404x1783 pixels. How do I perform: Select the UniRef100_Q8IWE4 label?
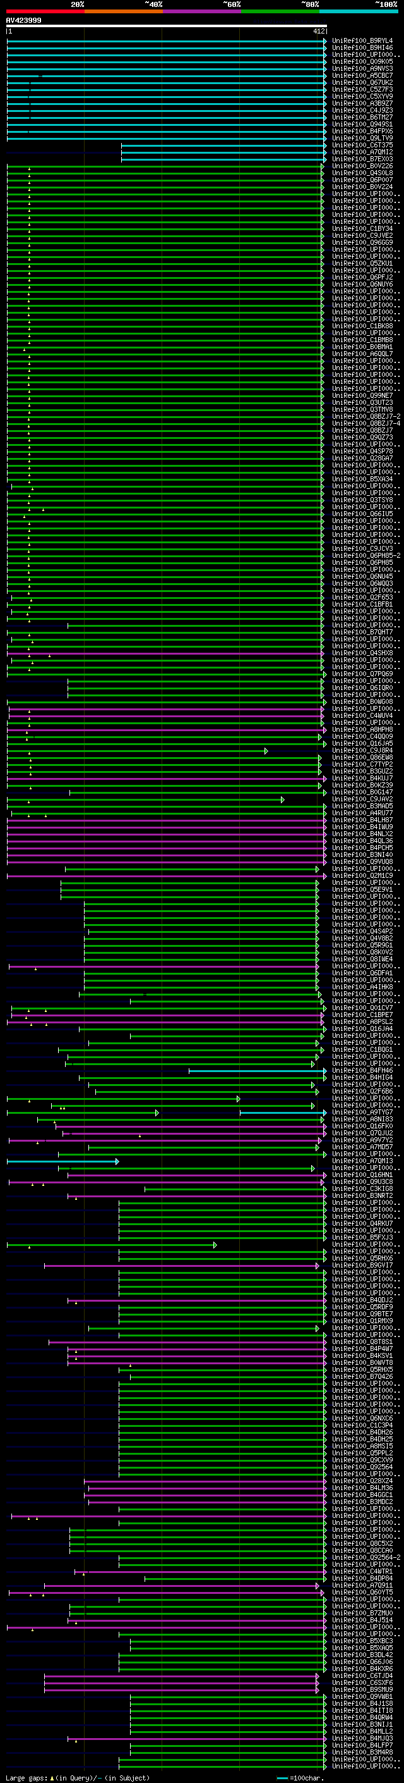tap(362, 959)
